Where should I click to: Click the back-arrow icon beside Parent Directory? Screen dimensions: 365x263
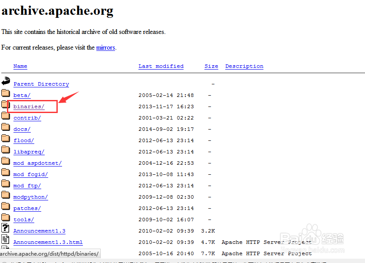(x=6, y=81)
